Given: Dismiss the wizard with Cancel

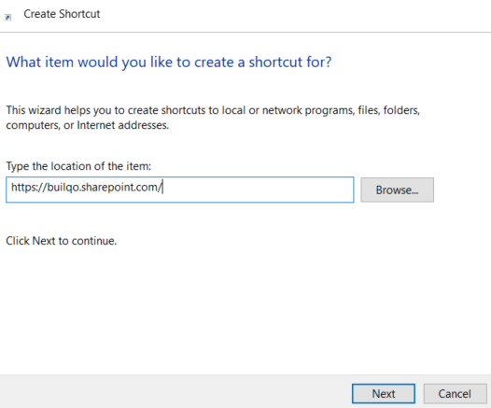Looking at the screenshot, I should 455,394.
